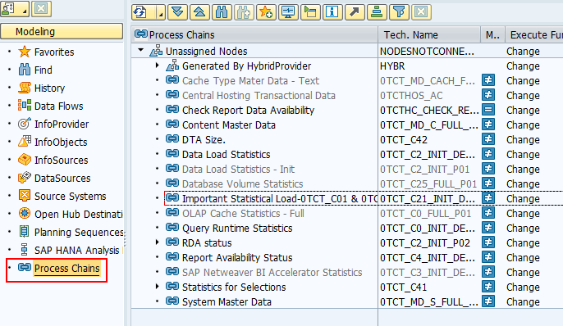
Task: Click the blue status icon for Data Load Statistics - Init
Action: (x=488, y=169)
